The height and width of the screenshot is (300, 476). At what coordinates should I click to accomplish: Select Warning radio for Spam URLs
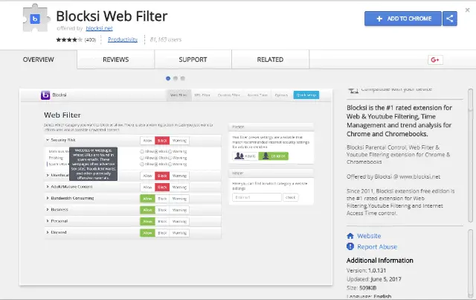point(170,164)
